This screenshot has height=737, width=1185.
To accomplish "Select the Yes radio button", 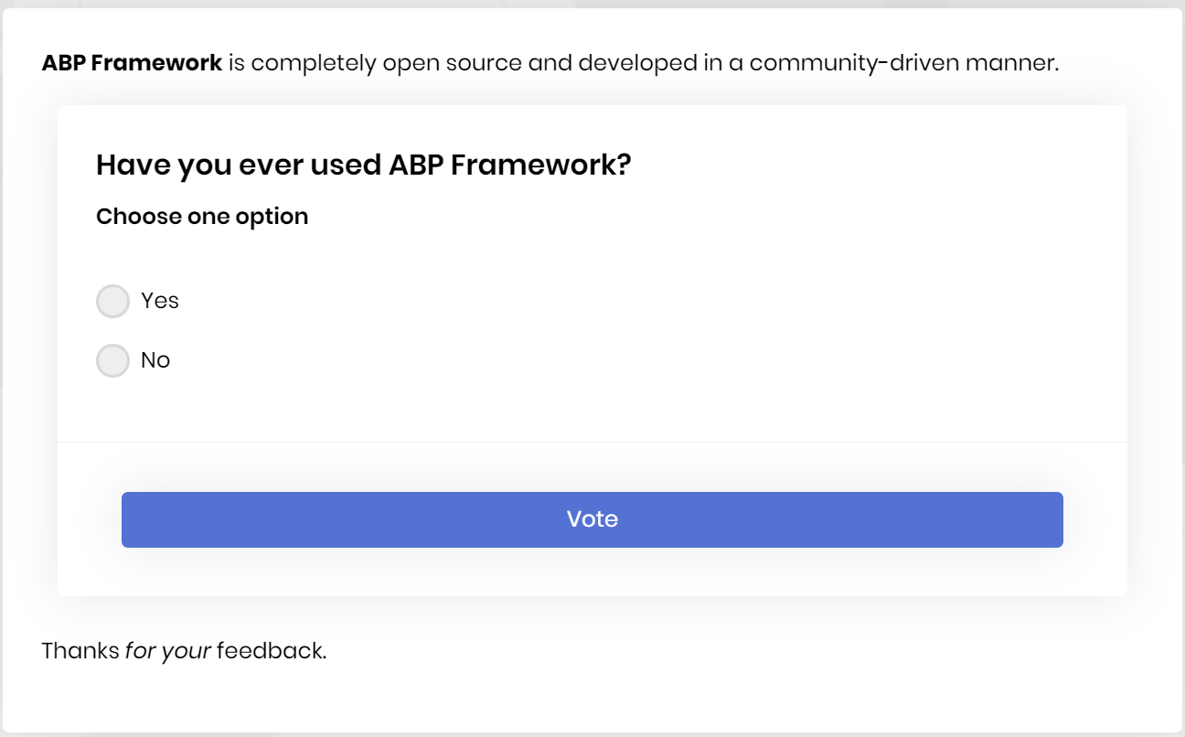I will pyautogui.click(x=112, y=301).
